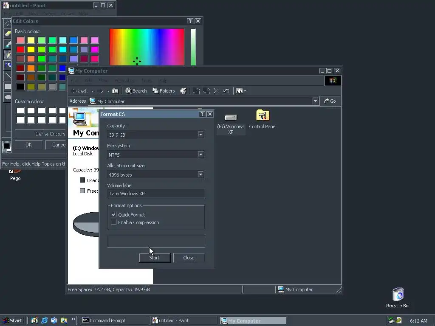Pick the yellow basic color swatch
The width and height of the screenshot is (435, 326).
pos(31,49)
